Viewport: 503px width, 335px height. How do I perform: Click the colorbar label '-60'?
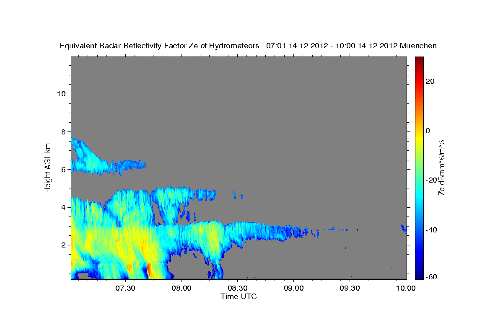tap(431, 277)
